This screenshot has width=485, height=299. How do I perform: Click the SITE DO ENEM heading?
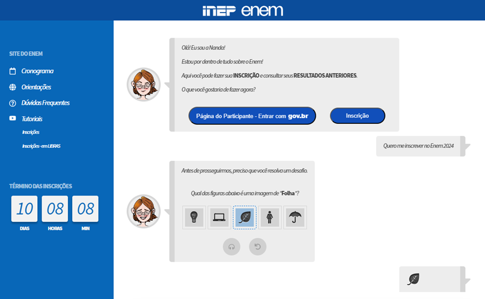pos(26,54)
